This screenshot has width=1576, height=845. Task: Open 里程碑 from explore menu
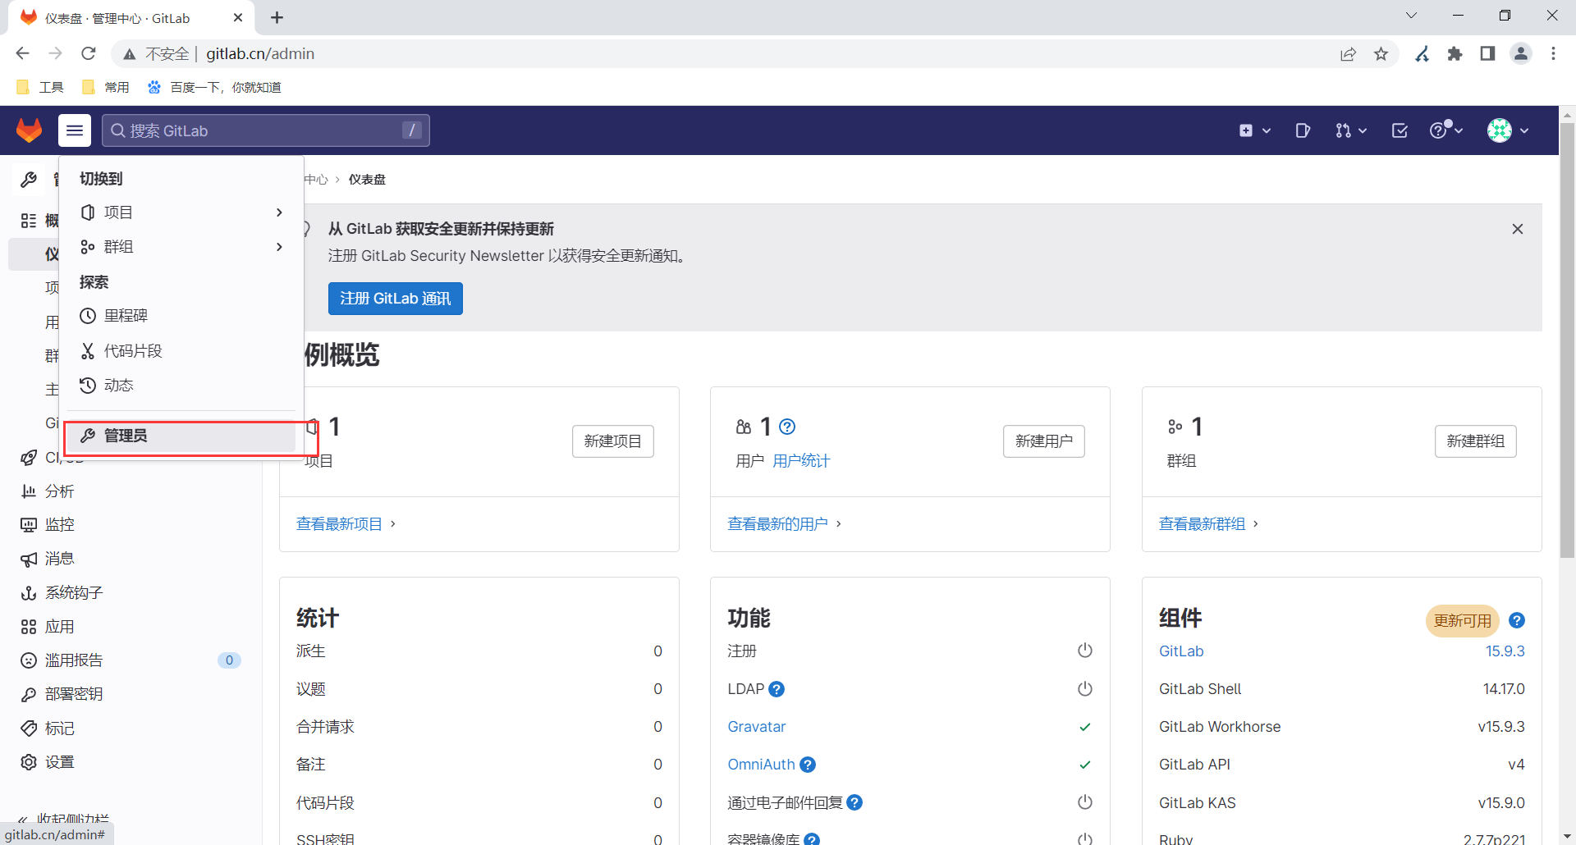(x=181, y=316)
